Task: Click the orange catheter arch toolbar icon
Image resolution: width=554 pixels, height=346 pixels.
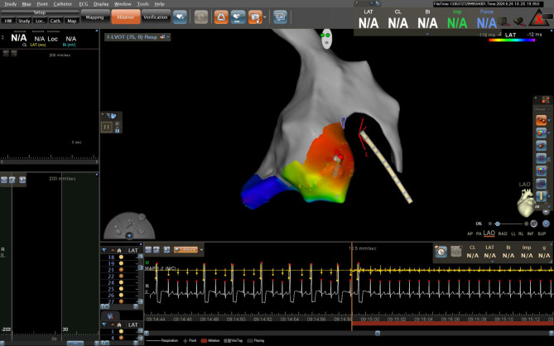Action: point(221,17)
